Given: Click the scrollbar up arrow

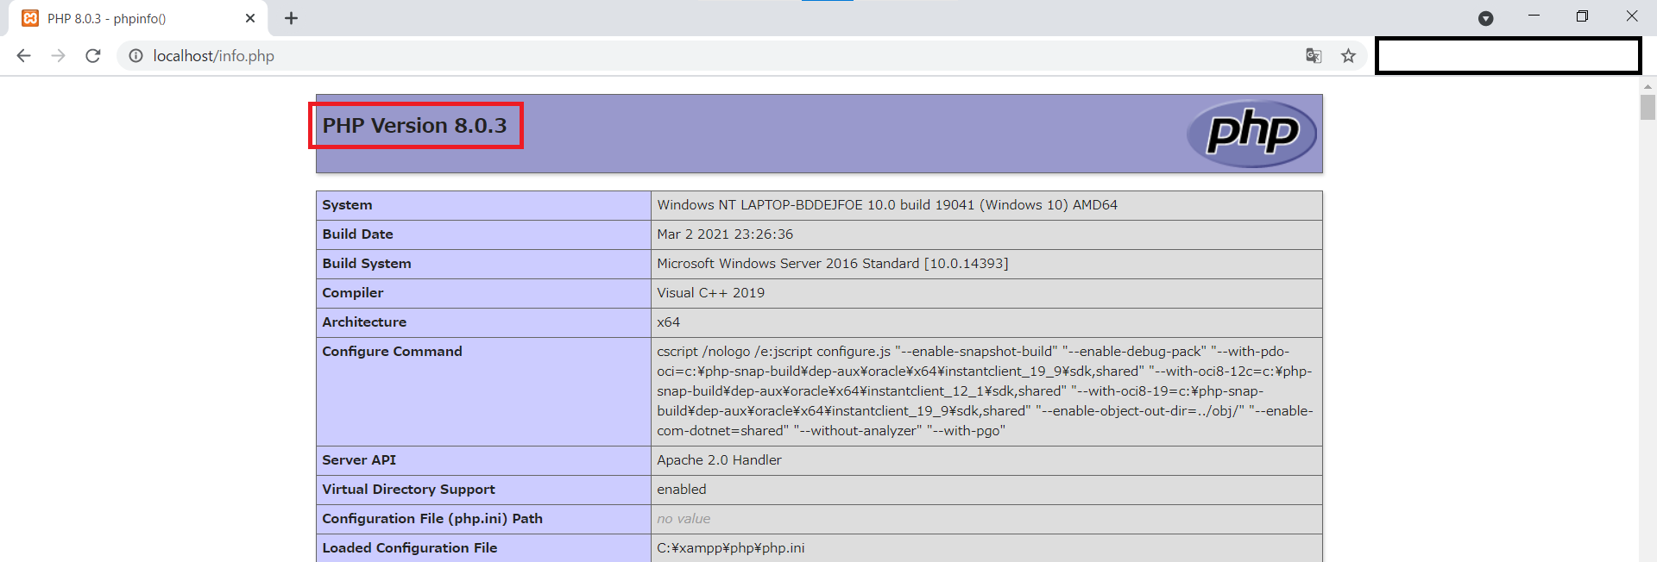Looking at the screenshot, I should (1648, 86).
